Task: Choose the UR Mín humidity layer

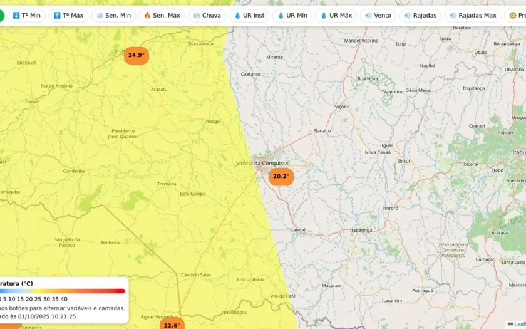Action: click(x=292, y=16)
